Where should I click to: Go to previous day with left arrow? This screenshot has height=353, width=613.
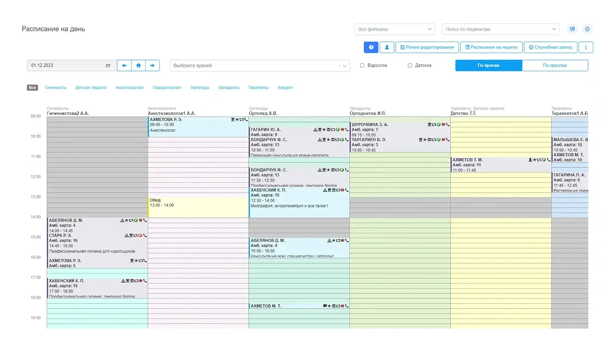tap(124, 66)
